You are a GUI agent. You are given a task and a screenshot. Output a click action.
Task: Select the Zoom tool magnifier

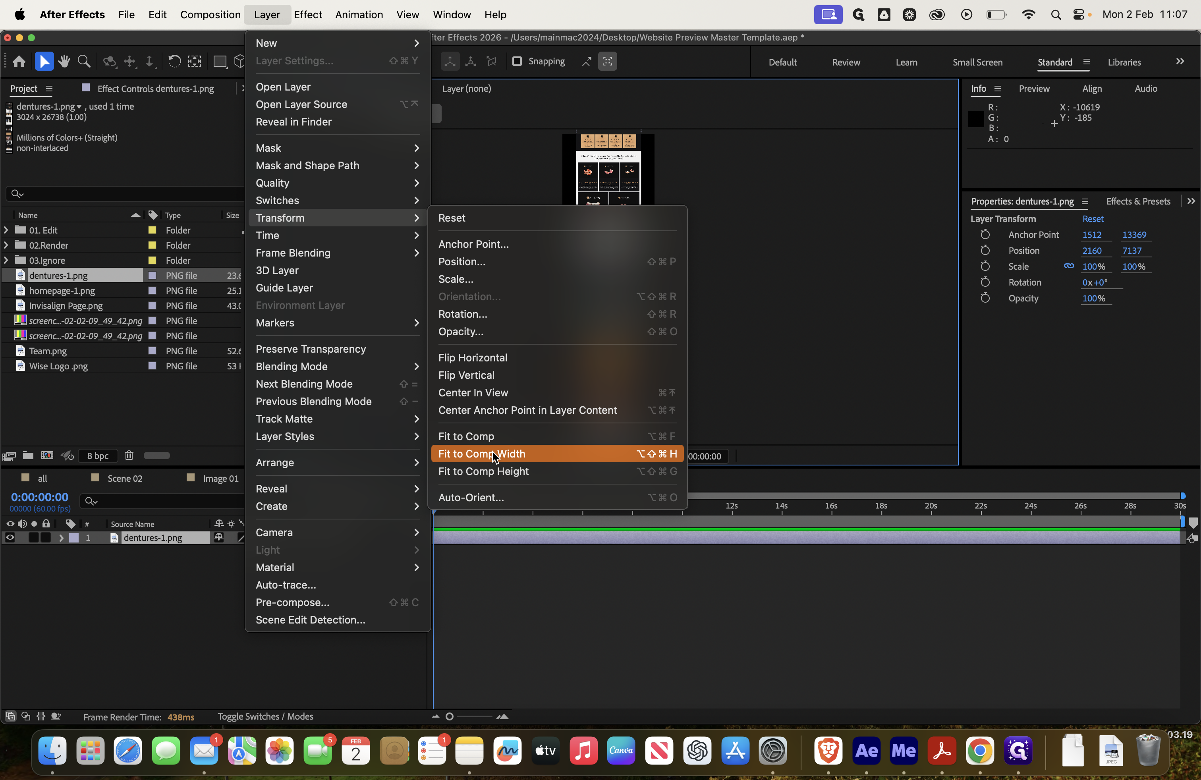(x=84, y=62)
